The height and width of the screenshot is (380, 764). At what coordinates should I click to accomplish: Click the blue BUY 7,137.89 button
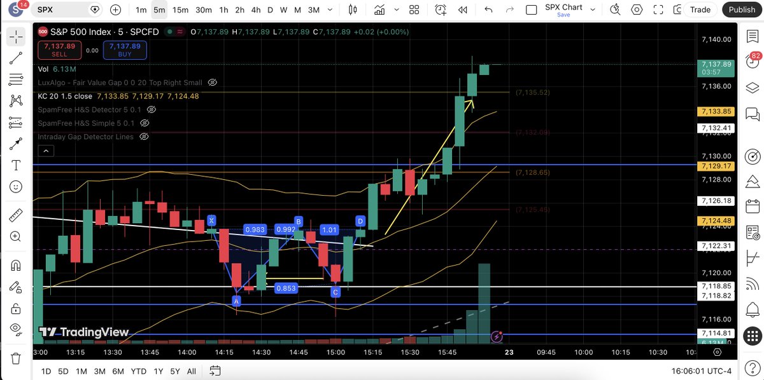pos(125,50)
